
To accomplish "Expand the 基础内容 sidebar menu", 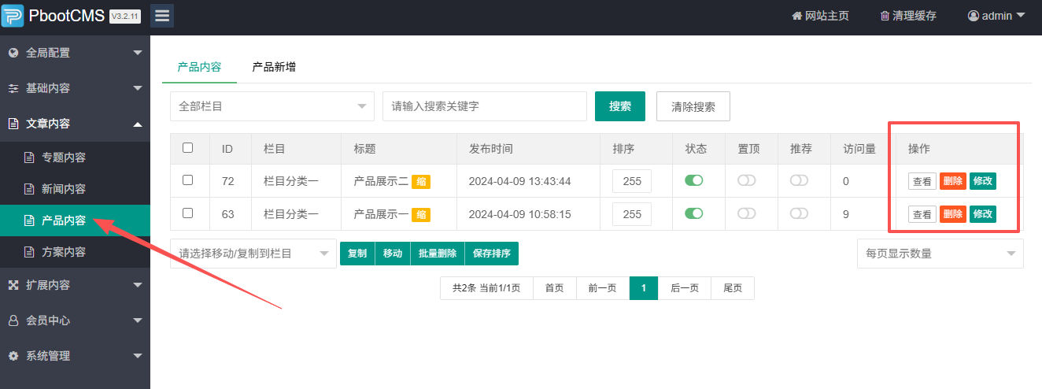I will click(x=75, y=88).
